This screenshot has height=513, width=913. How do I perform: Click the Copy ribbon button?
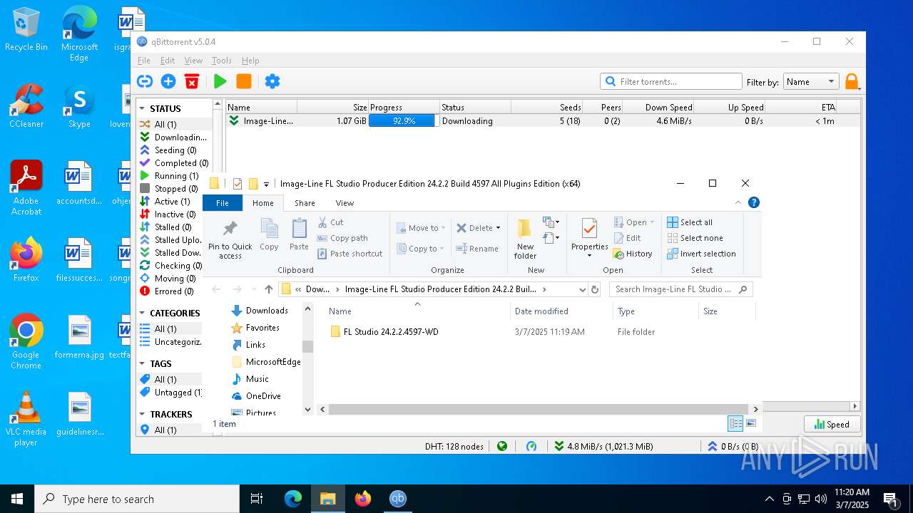click(x=269, y=235)
